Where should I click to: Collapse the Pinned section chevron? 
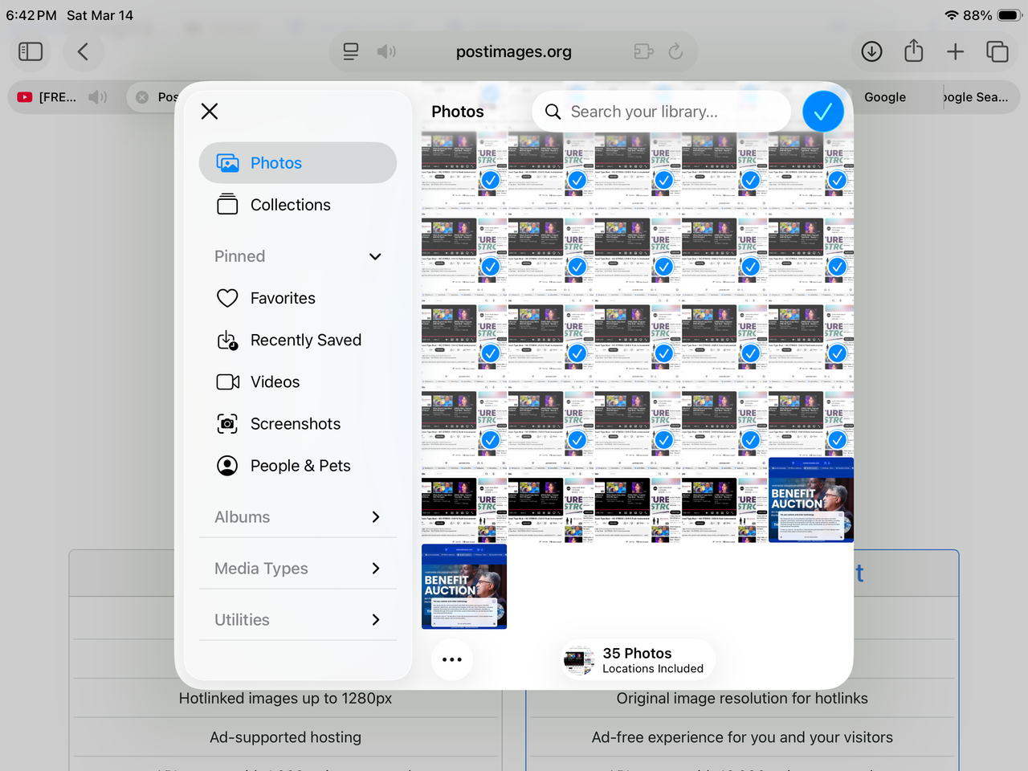click(375, 256)
